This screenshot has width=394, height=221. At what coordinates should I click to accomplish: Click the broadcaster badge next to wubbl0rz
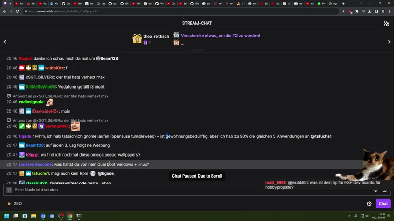[22, 68]
